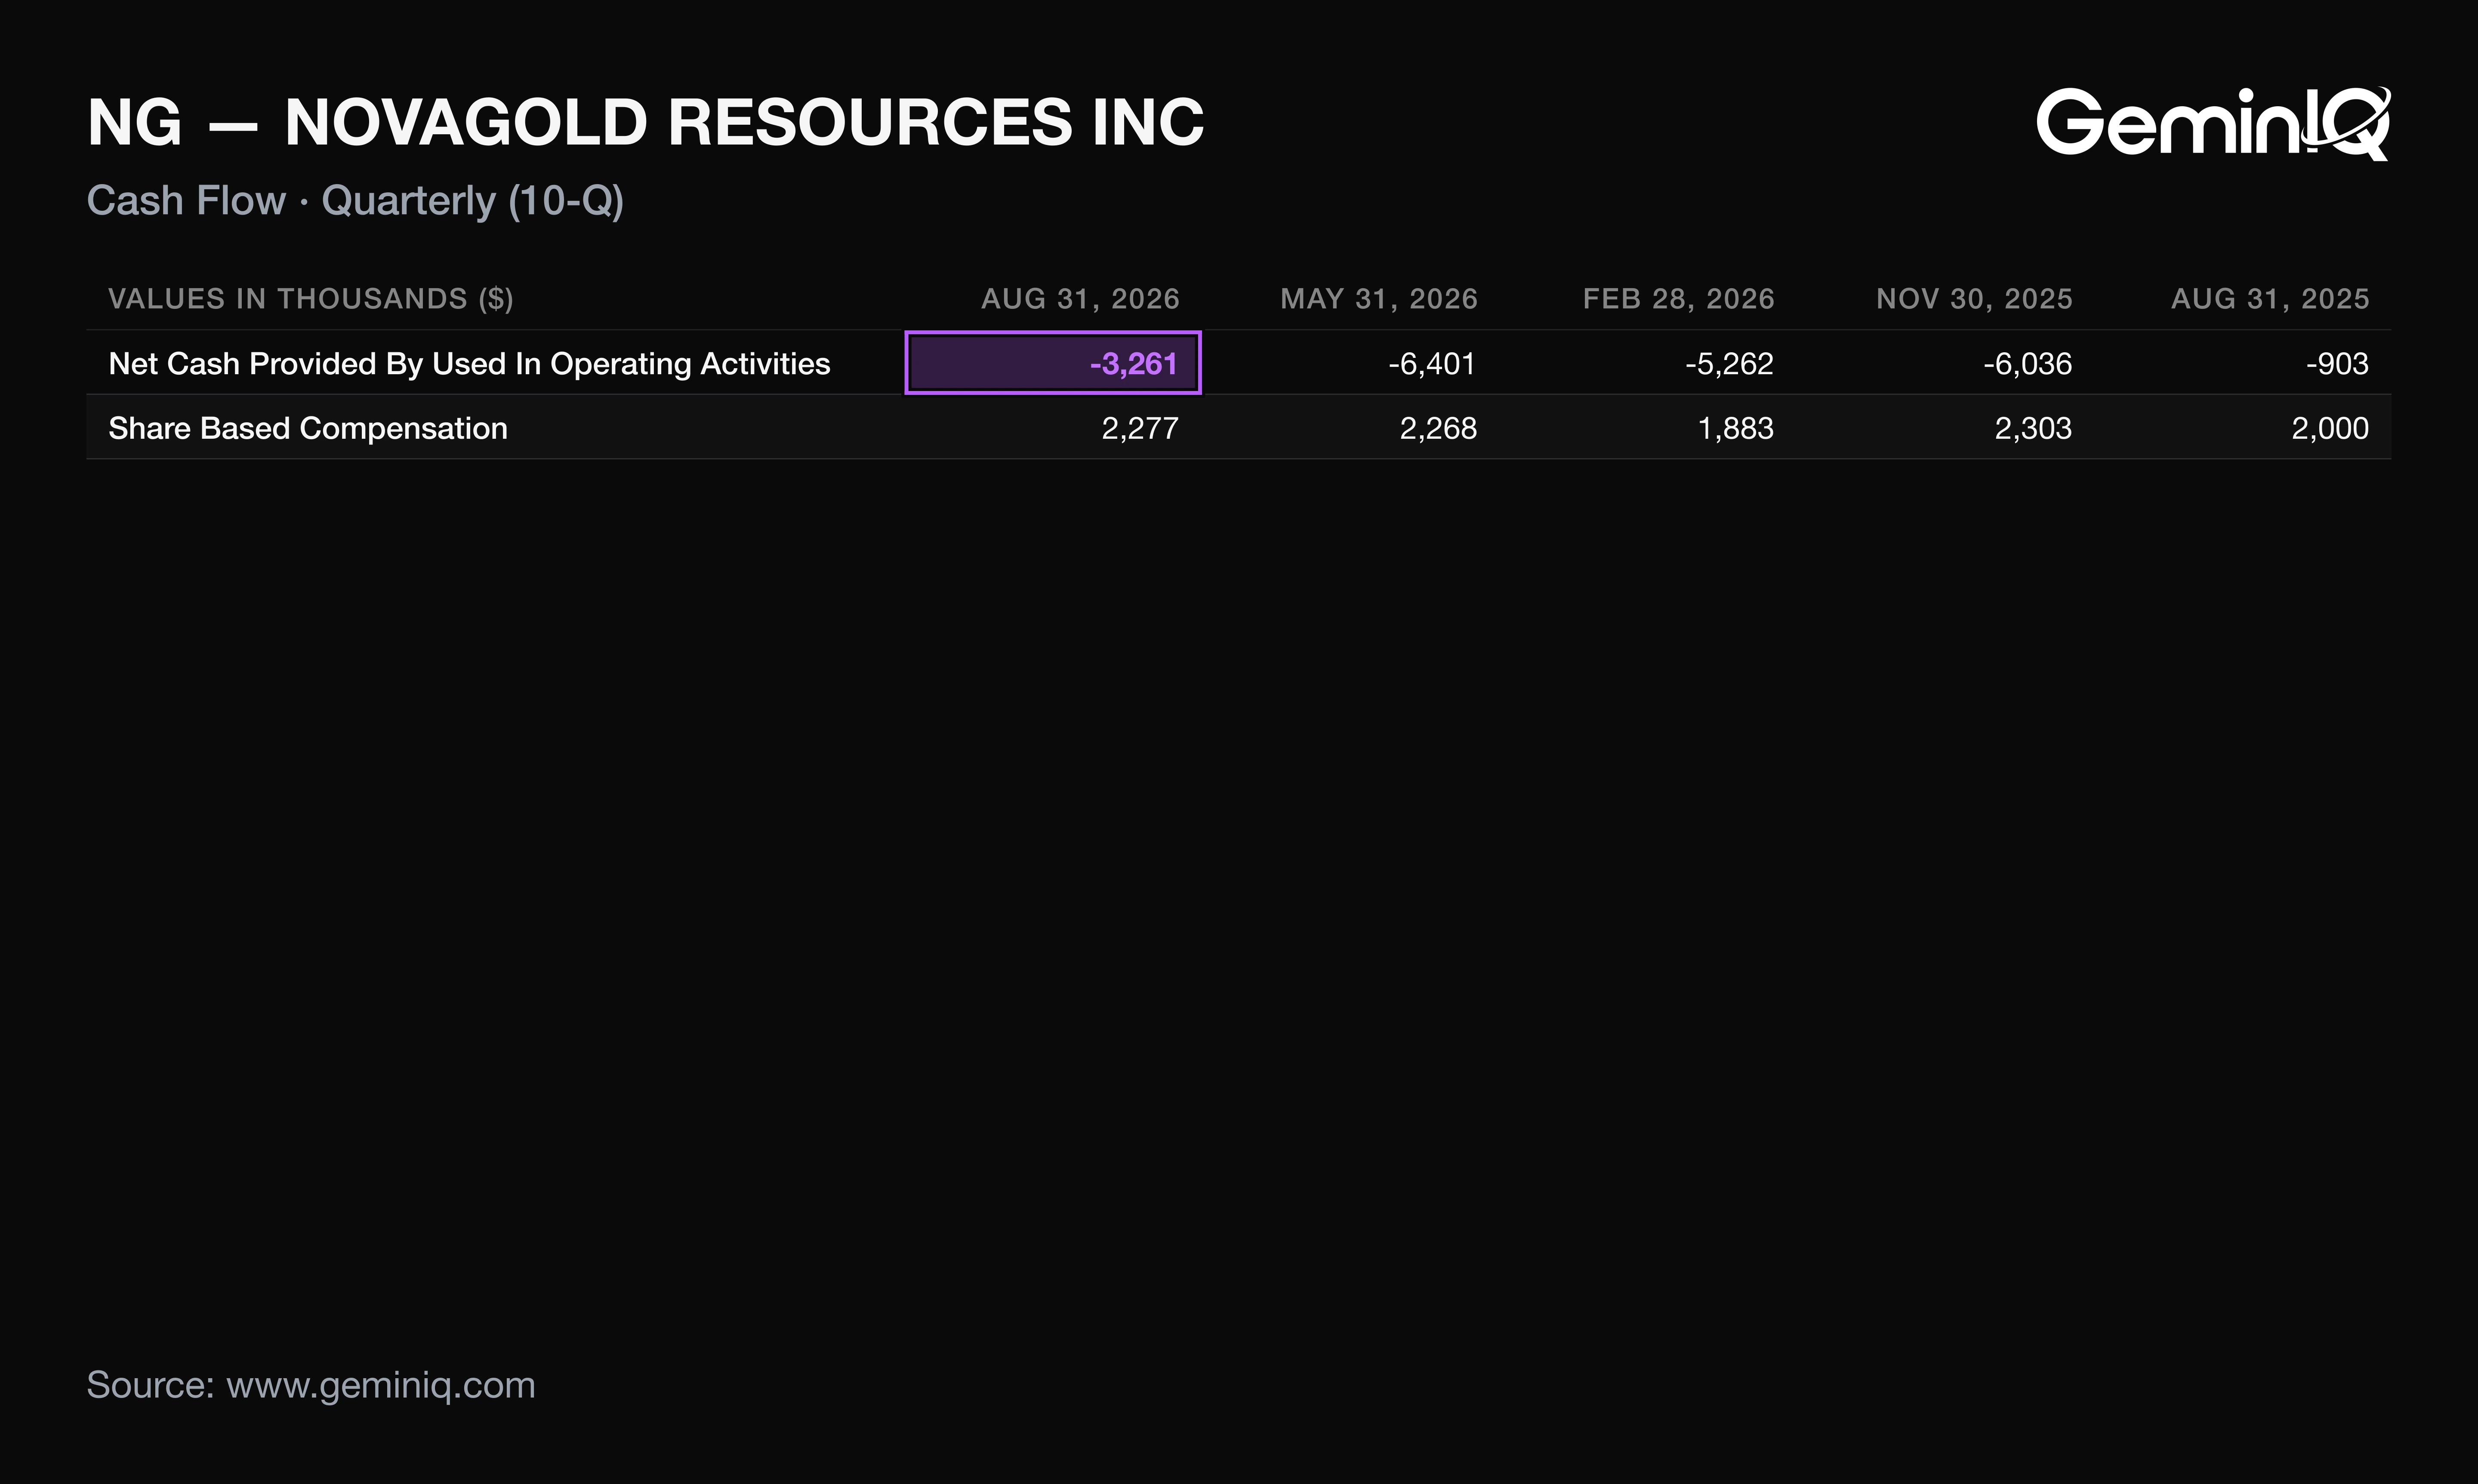
Task: Click the -6,401 operating cash value
Action: point(1432,364)
